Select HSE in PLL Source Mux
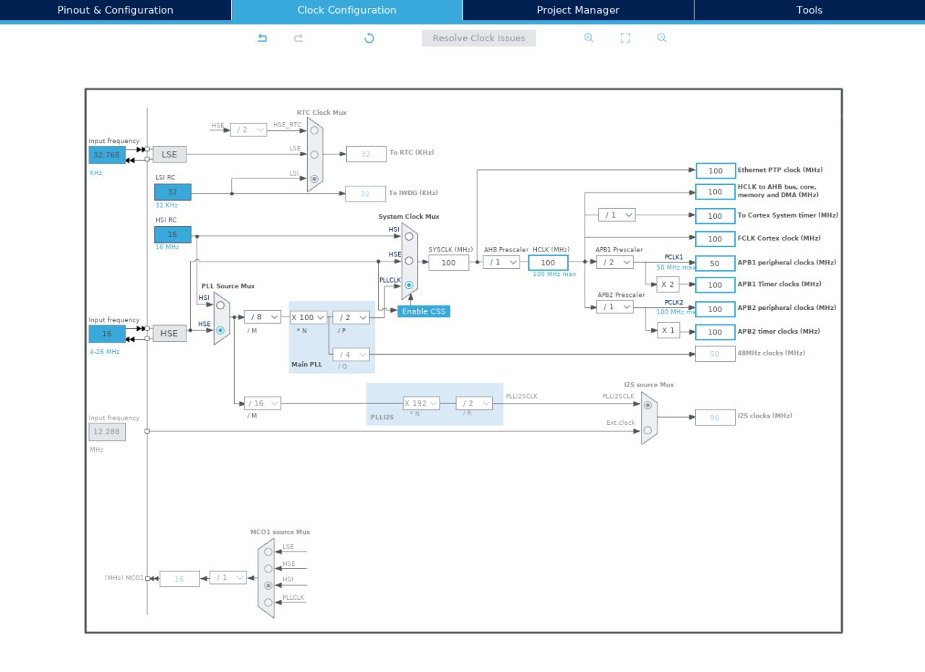 coord(220,329)
